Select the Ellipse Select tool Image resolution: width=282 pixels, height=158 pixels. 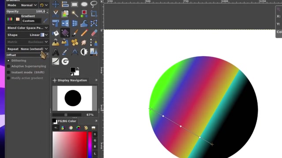pyautogui.click(x=84, y=4)
